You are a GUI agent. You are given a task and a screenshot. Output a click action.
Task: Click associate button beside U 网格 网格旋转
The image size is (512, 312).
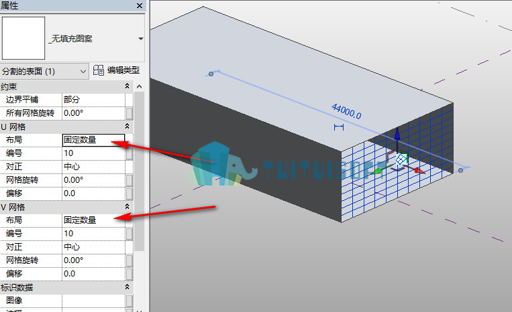pyautogui.click(x=130, y=180)
